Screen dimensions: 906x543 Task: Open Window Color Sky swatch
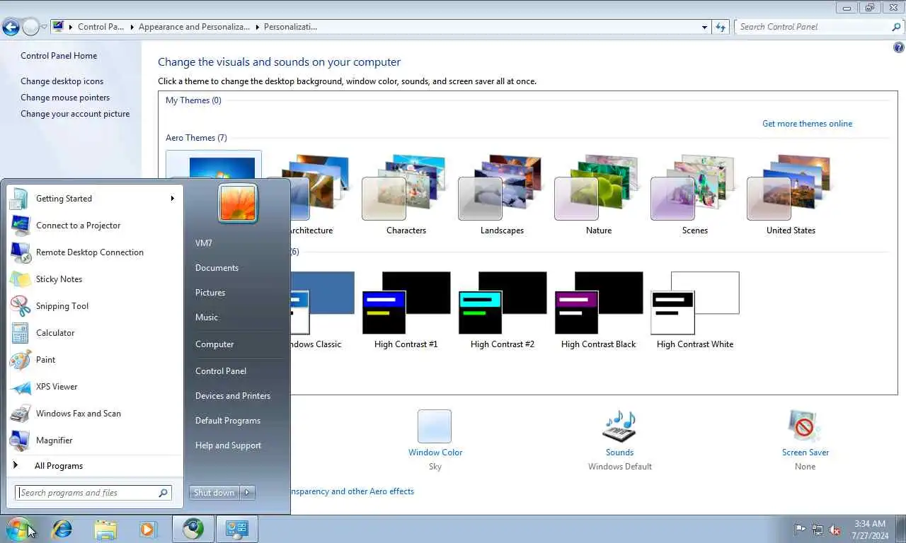click(x=435, y=426)
